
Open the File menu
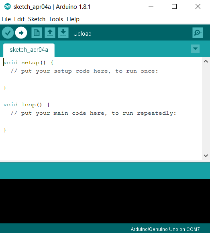coord(6,19)
